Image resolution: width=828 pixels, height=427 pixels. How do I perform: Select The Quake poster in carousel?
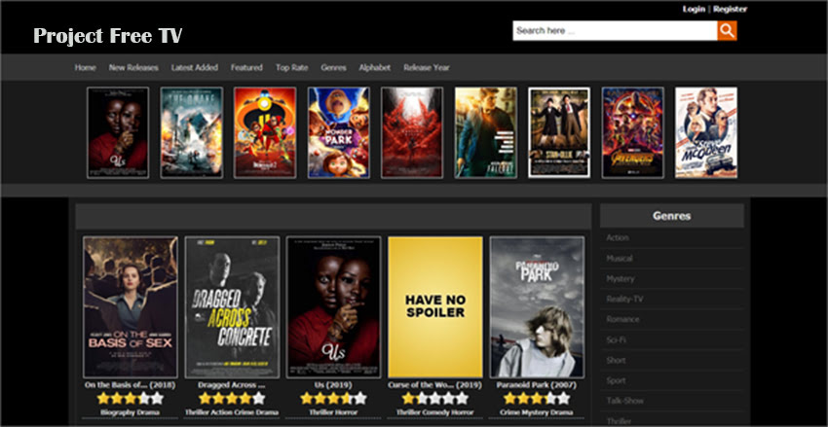192,132
